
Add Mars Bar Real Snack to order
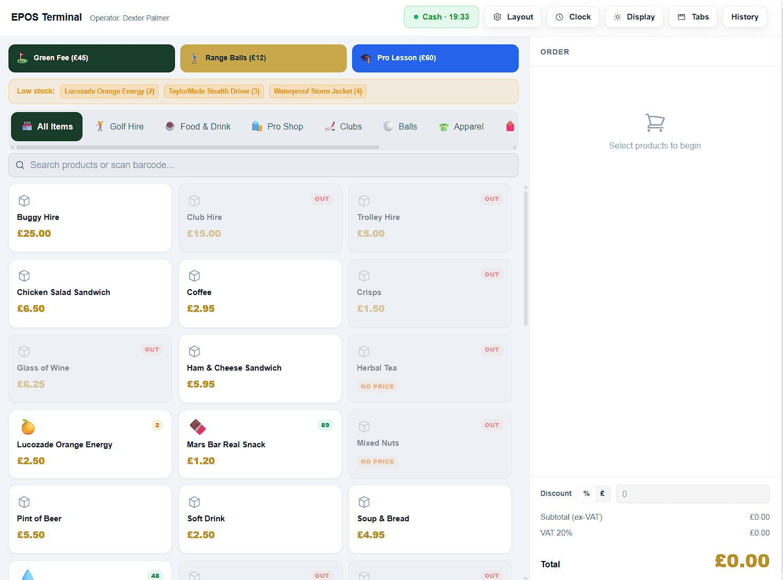[260, 444]
